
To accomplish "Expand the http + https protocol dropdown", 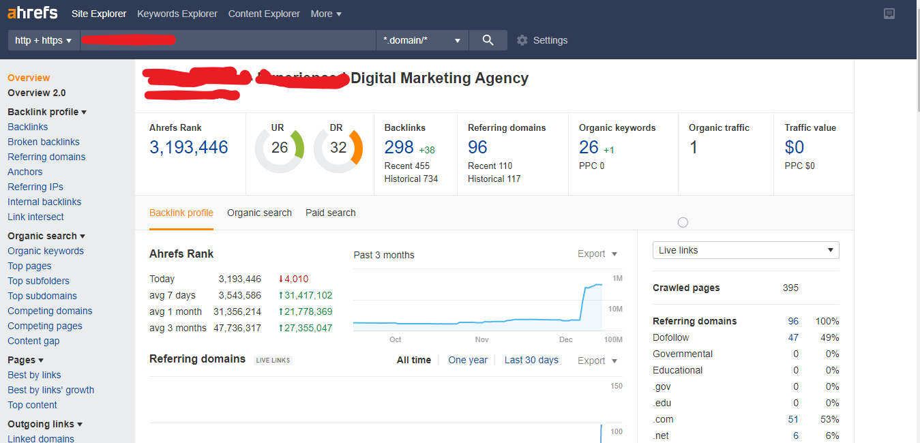I will tap(44, 40).
